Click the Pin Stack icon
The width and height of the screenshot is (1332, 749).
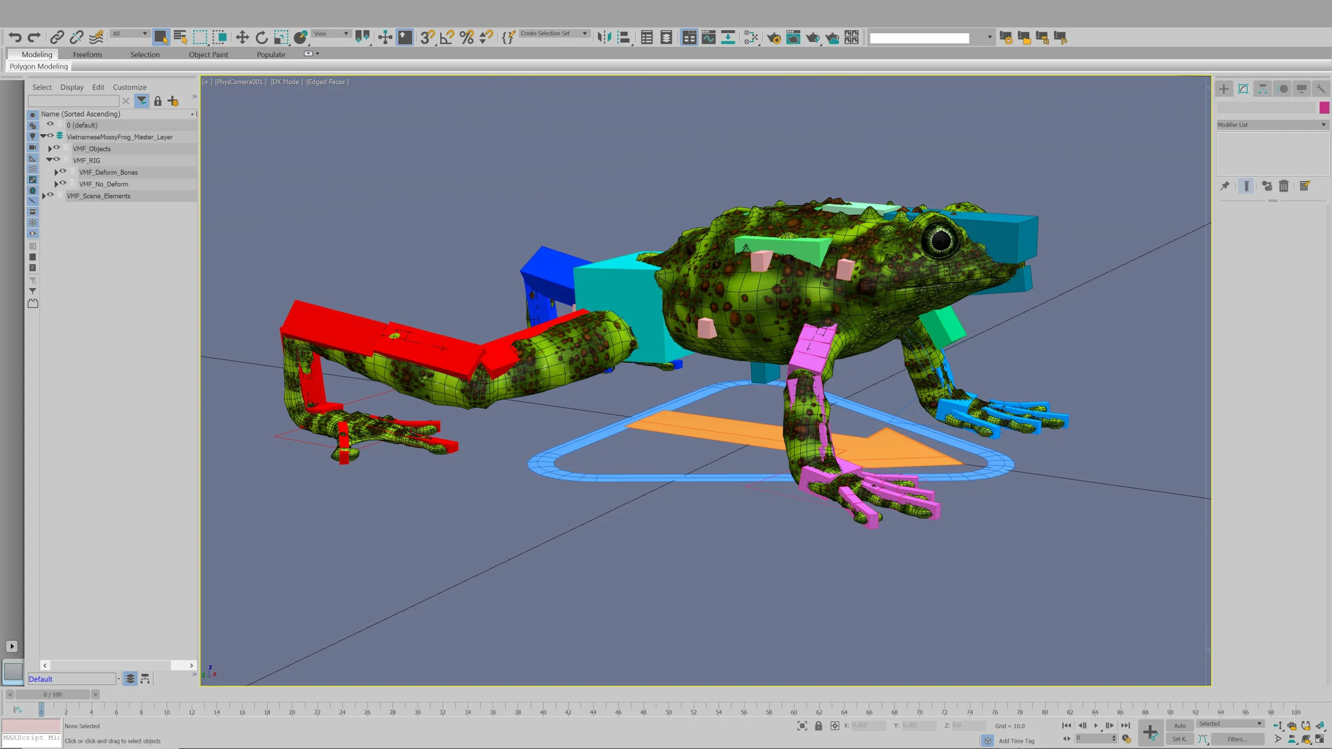(1225, 186)
